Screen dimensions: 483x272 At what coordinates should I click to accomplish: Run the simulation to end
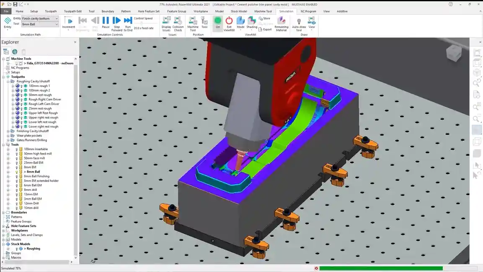pos(128,23)
